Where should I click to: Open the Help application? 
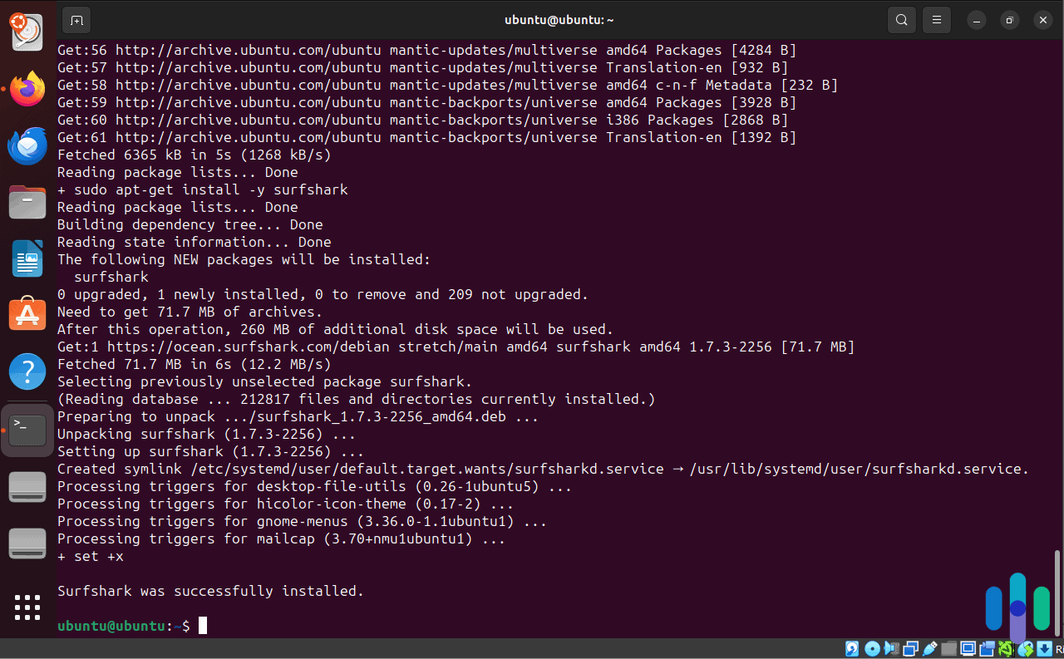[27, 371]
